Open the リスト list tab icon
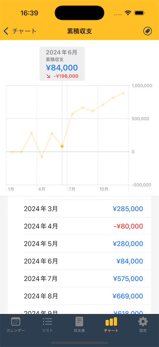159x347 pixels. [x=47, y=322]
